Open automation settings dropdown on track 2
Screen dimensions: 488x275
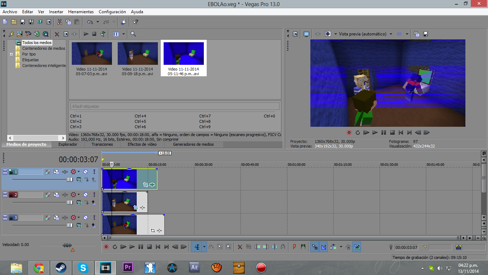[x=79, y=195]
